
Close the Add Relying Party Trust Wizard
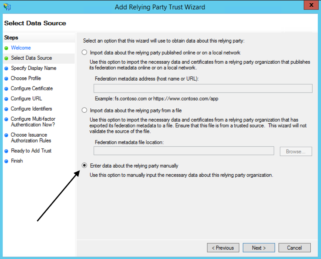tap(311, 5)
